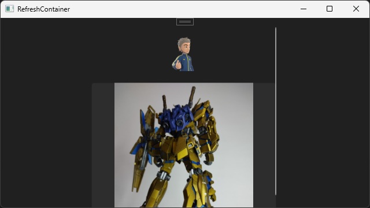The width and height of the screenshot is (370, 208).
Task: Minimize the RefreshContainer window
Action: 304,9
